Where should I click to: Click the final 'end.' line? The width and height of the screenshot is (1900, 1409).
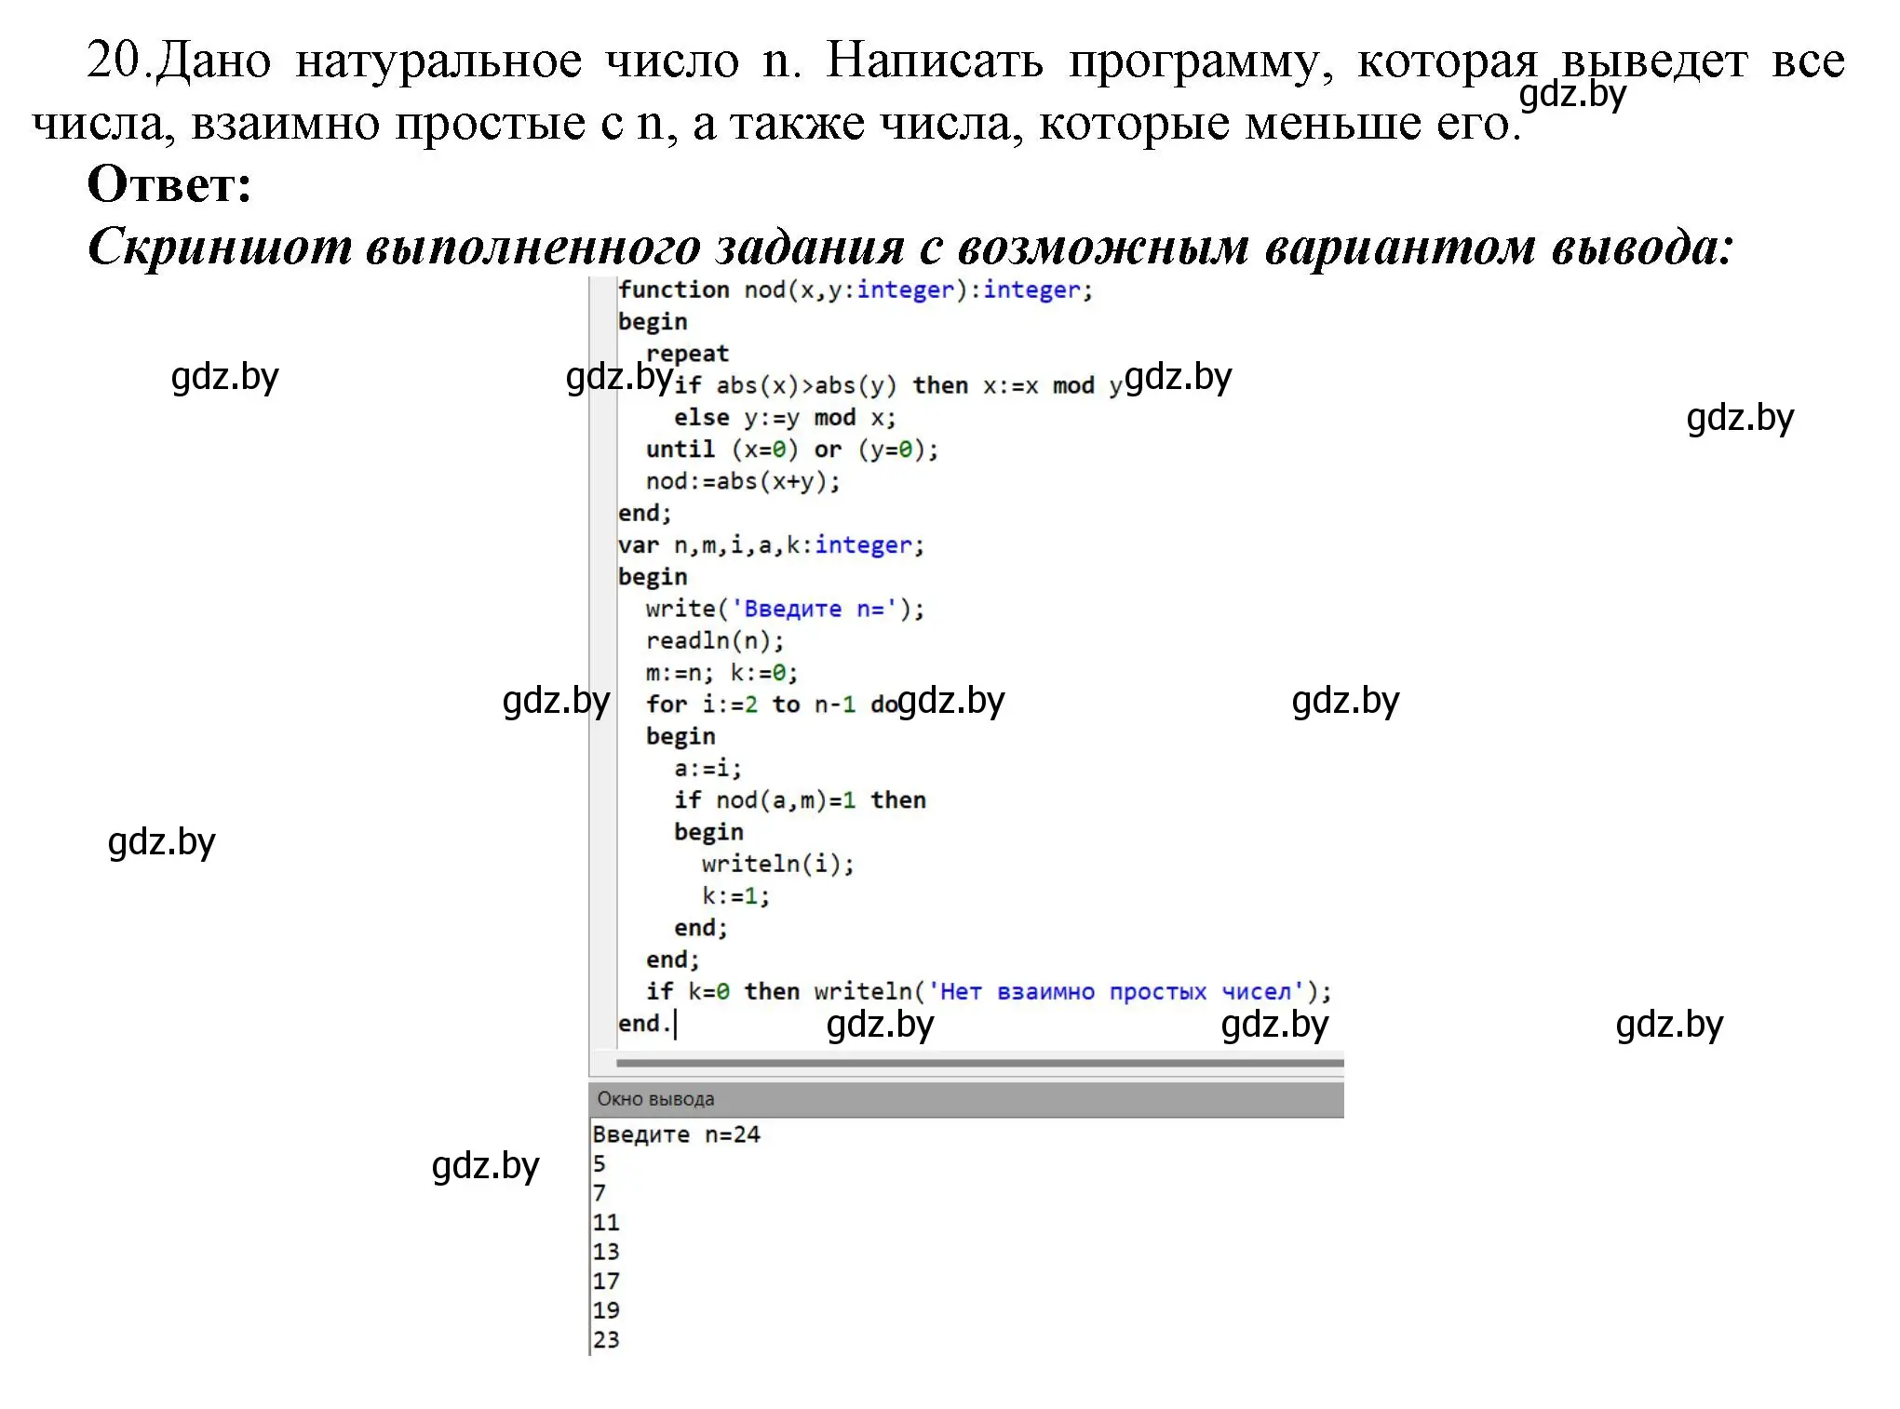[644, 1024]
